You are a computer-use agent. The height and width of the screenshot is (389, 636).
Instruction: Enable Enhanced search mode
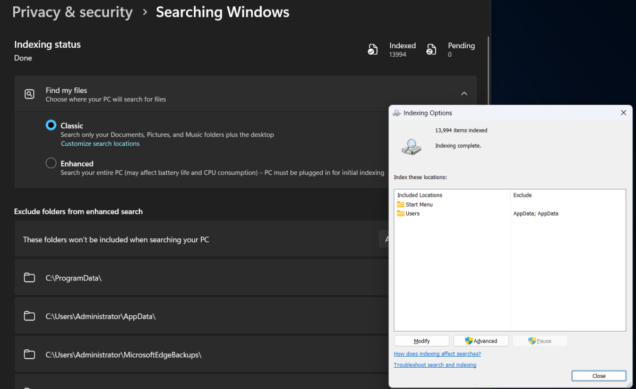click(50, 163)
